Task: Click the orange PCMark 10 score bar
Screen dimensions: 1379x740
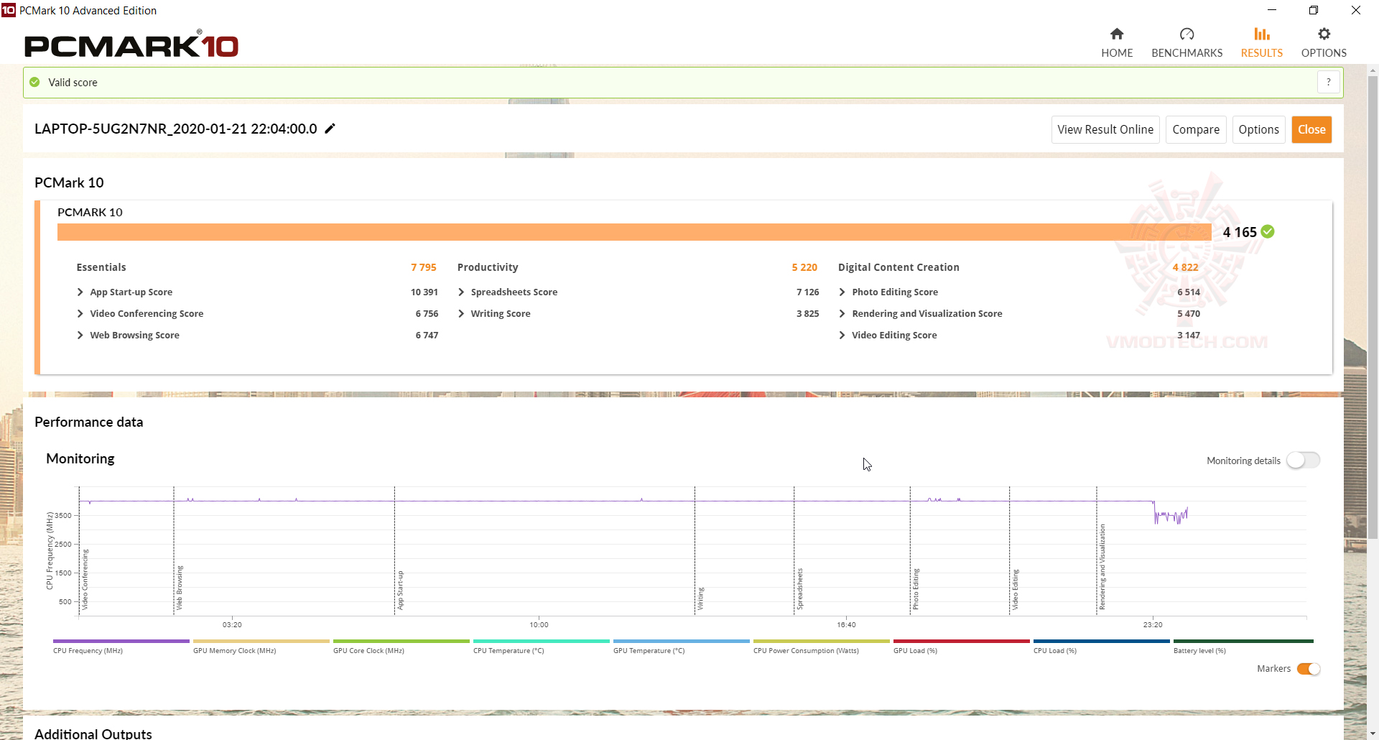Action: pyautogui.click(x=634, y=232)
